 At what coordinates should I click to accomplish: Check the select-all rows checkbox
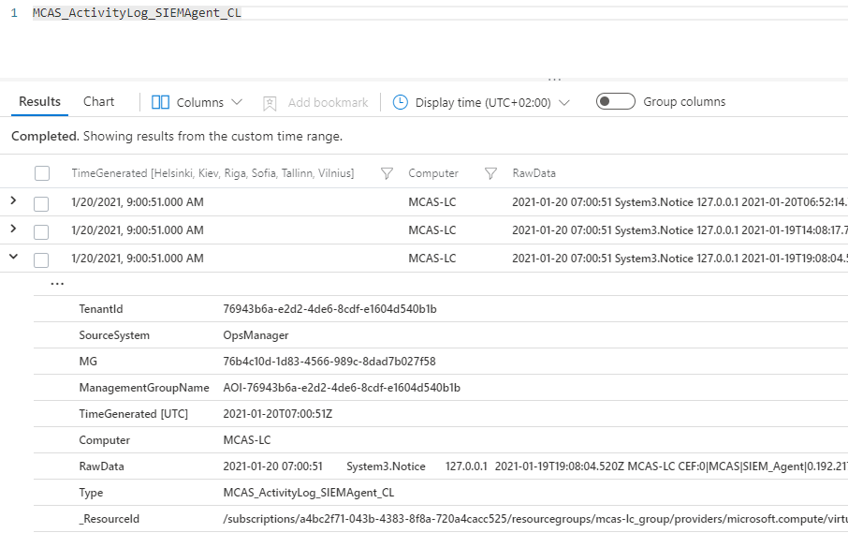(x=41, y=173)
